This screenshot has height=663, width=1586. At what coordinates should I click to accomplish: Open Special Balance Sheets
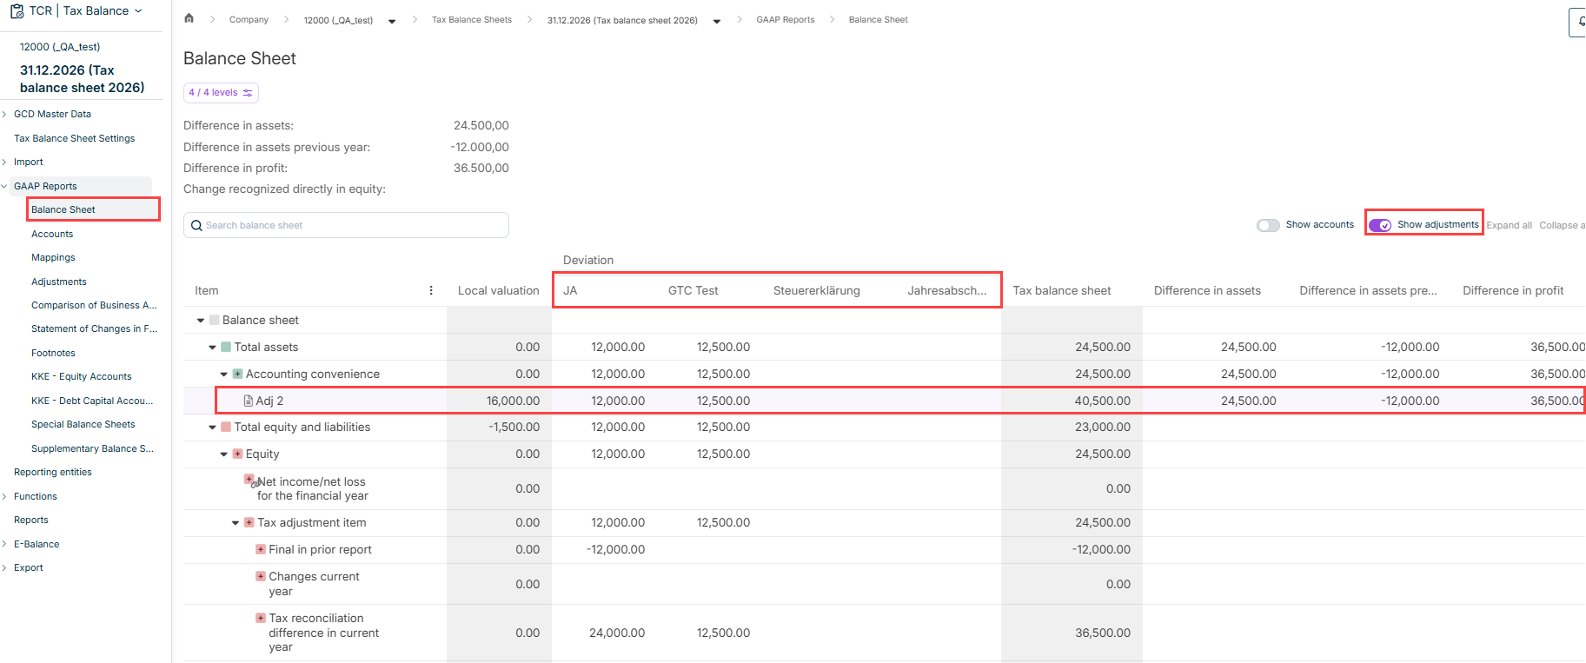click(83, 424)
